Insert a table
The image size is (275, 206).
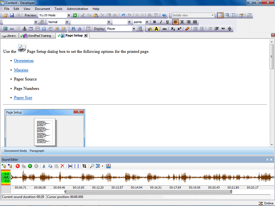[31, 29]
